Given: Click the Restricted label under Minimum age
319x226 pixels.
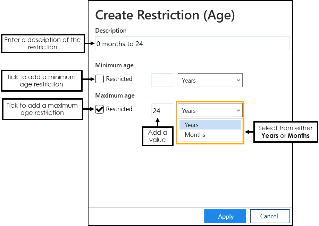Looking at the screenshot, I should pos(119,79).
